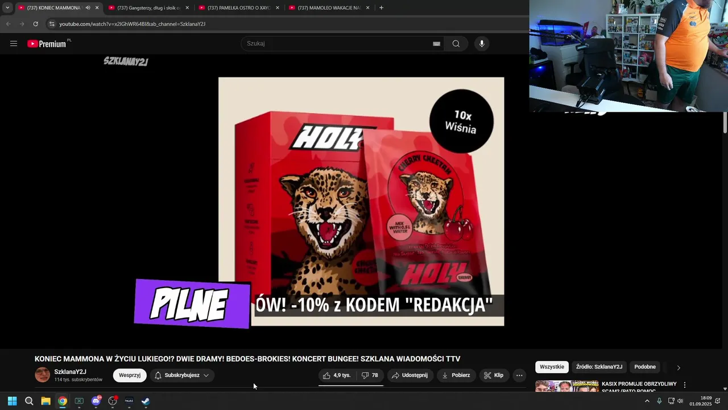The image size is (728, 410).
Task: Start voice search with microphone
Action: (482, 43)
